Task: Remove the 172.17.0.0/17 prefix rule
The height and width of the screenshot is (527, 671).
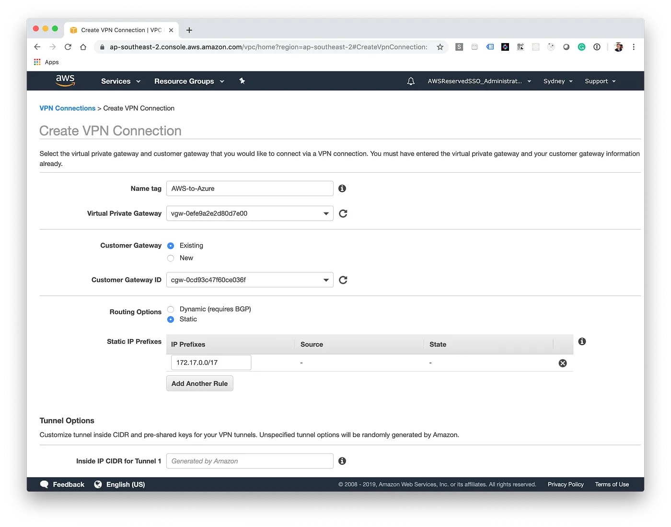Action: [563, 363]
